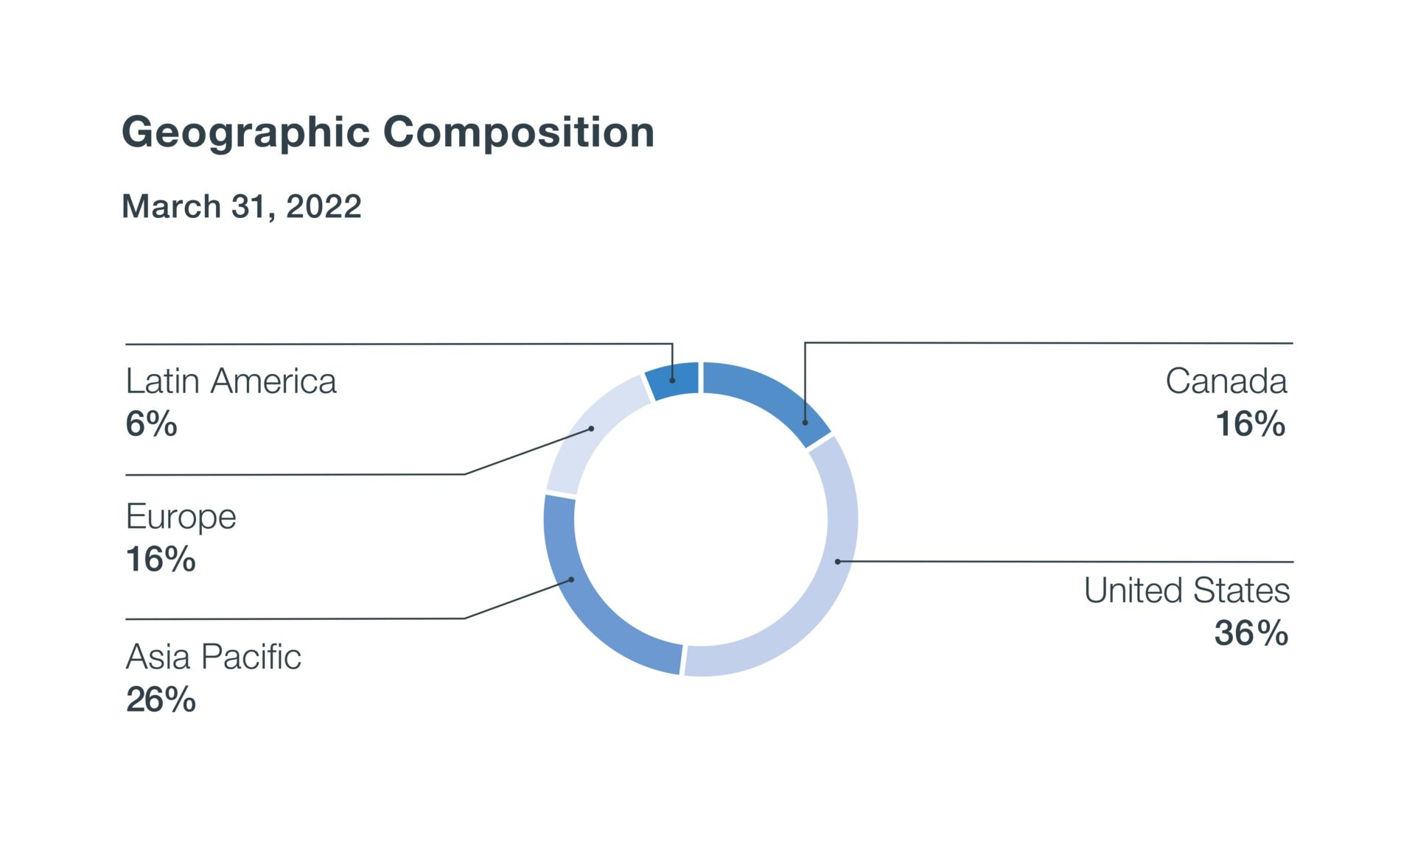Click the callout dot on United States segment
The image size is (1415, 857).
click(838, 562)
